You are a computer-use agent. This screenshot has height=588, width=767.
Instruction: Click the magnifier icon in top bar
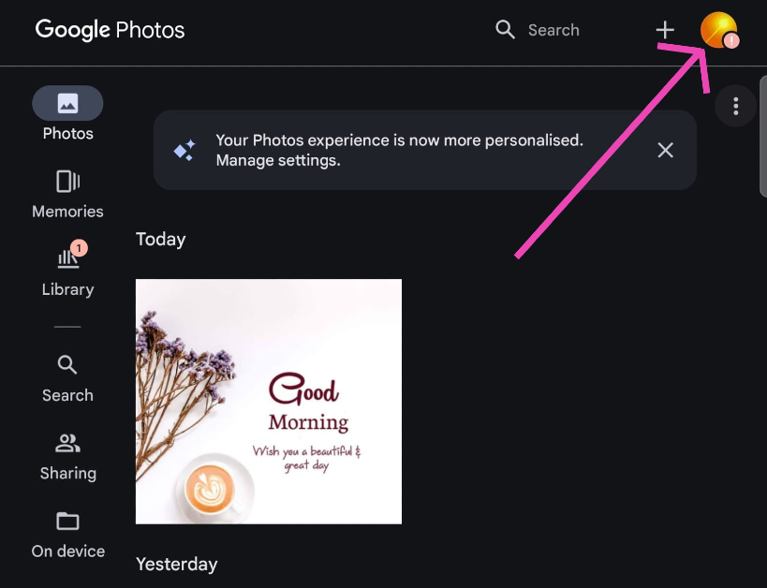pos(506,30)
